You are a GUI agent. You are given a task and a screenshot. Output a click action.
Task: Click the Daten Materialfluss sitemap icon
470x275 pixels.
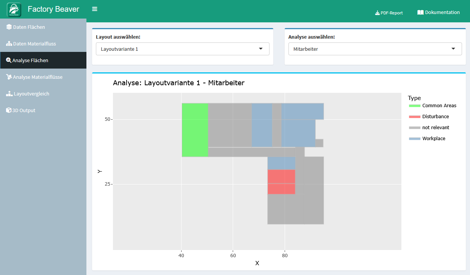click(9, 44)
